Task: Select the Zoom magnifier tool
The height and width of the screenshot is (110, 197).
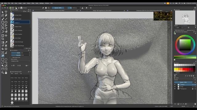Action: pyautogui.click(x=3, y=73)
